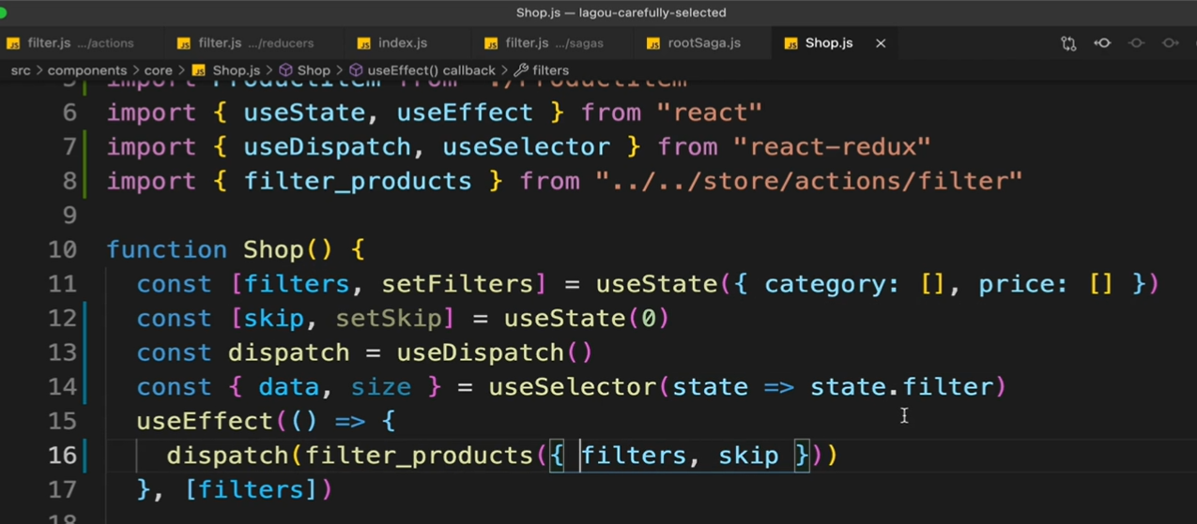
Task: Open the components breadcrumb dropdown
Action: point(87,70)
